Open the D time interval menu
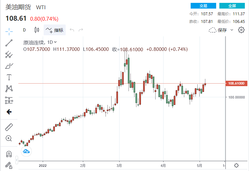 24,30
